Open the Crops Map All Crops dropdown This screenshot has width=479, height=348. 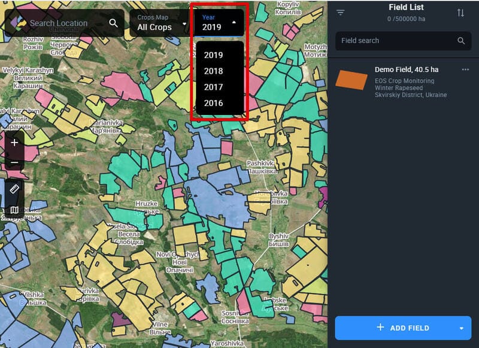pyautogui.click(x=162, y=23)
